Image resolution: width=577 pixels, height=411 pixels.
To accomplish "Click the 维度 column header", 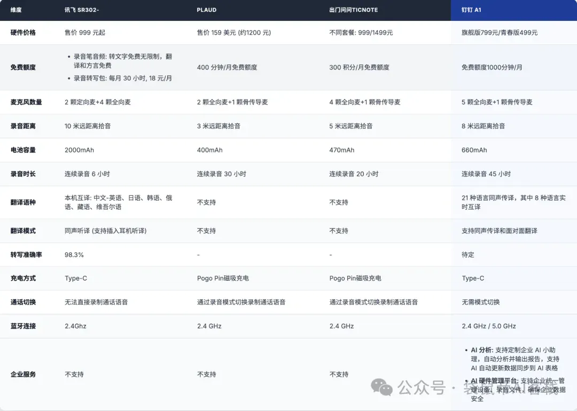I will tap(16, 10).
